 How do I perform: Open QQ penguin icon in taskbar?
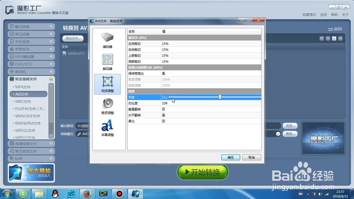pos(55,194)
